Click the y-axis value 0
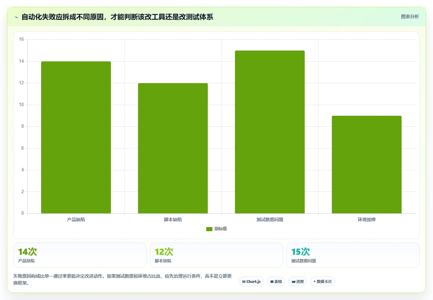 pyautogui.click(x=23, y=213)
